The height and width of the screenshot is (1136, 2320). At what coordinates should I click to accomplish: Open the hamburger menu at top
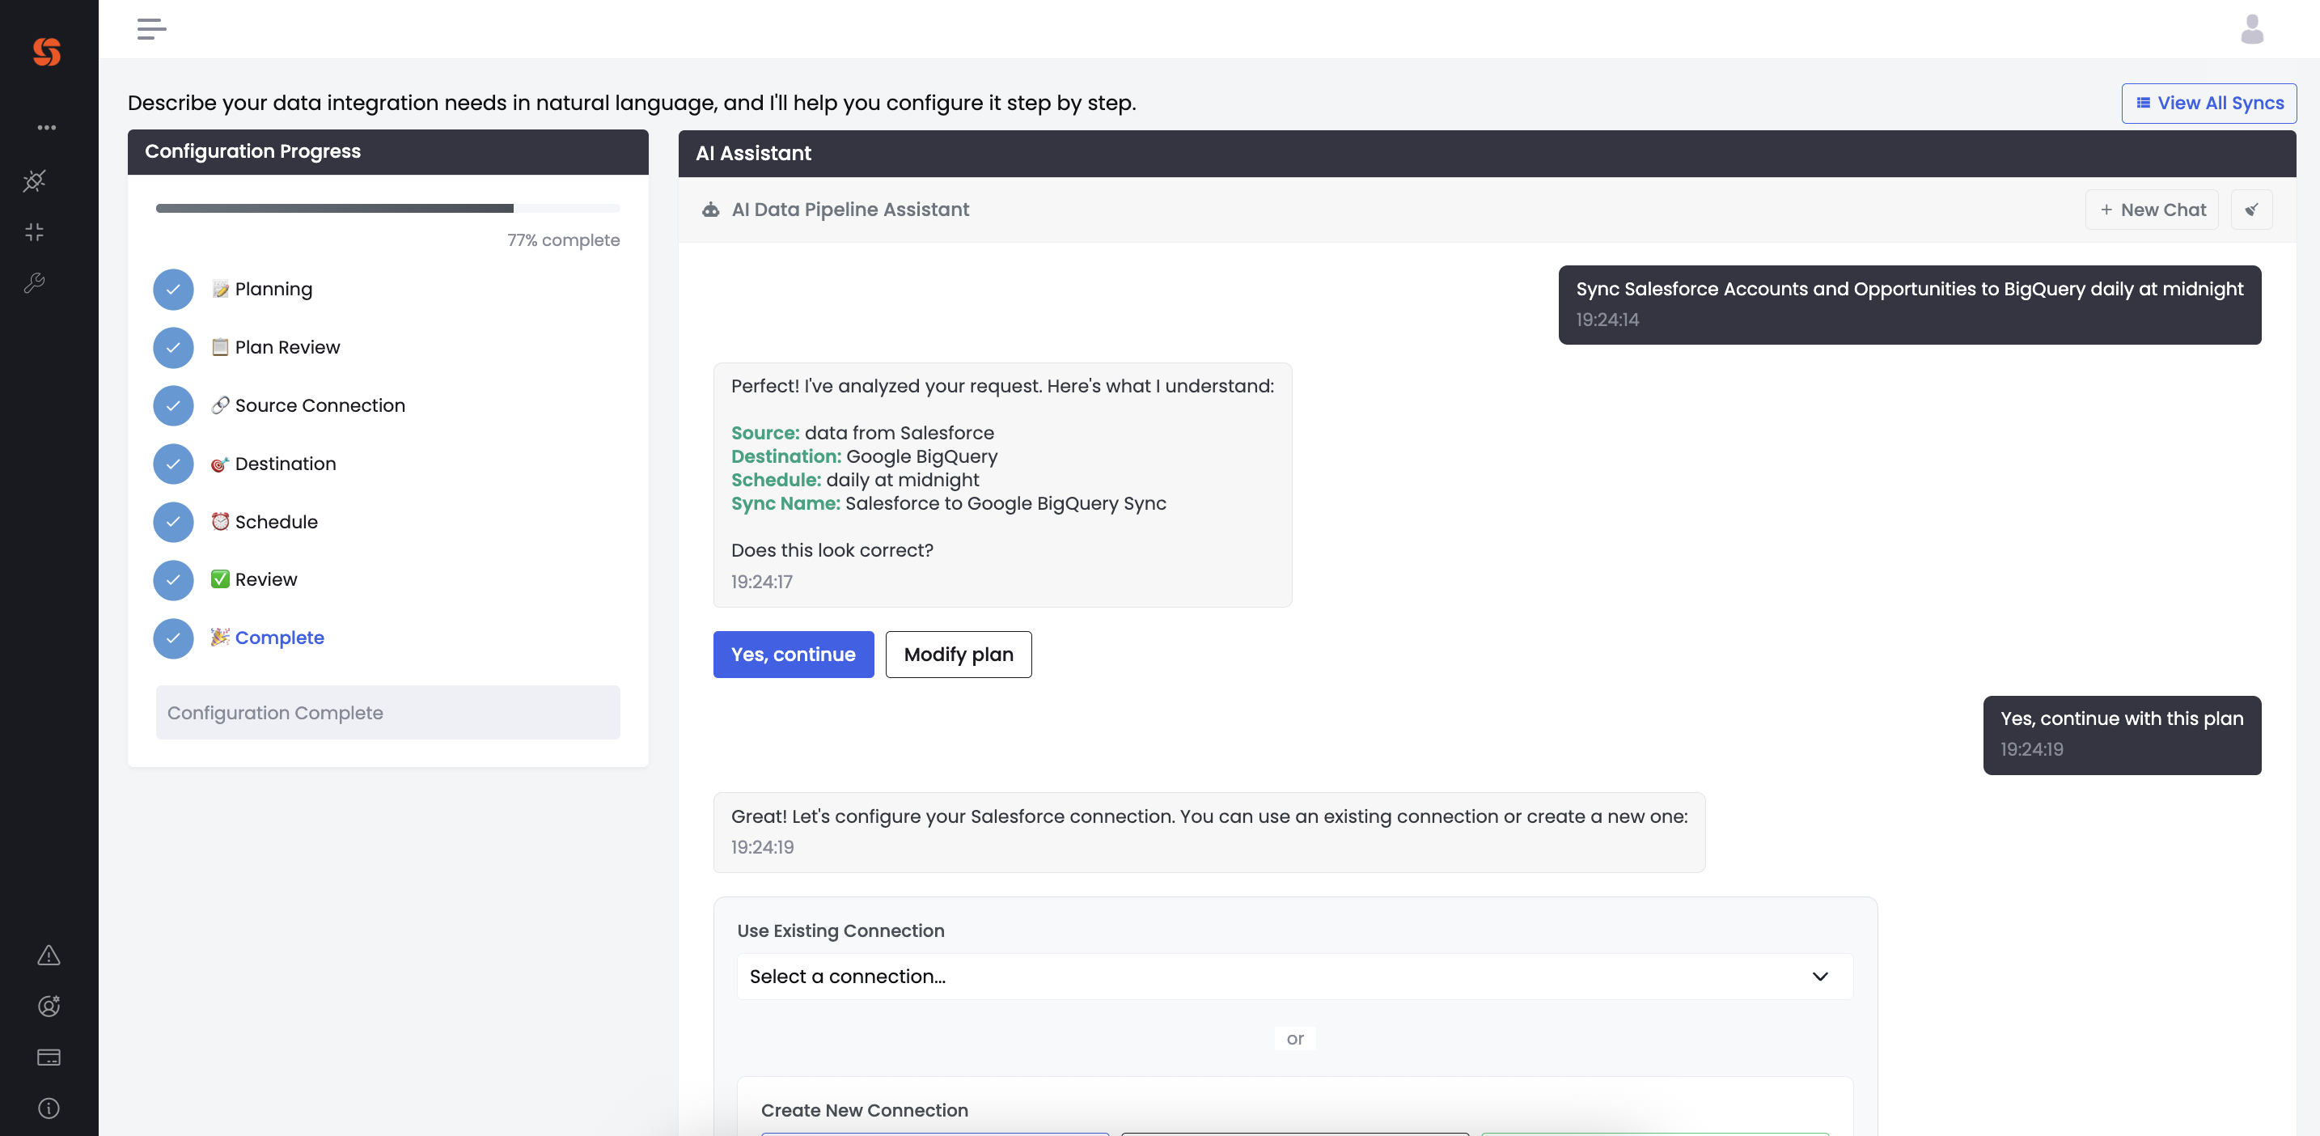click(151, 29)
